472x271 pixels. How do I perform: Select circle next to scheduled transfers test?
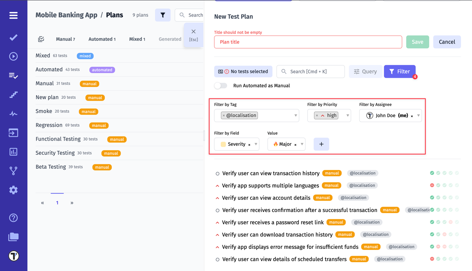point(217,259)
